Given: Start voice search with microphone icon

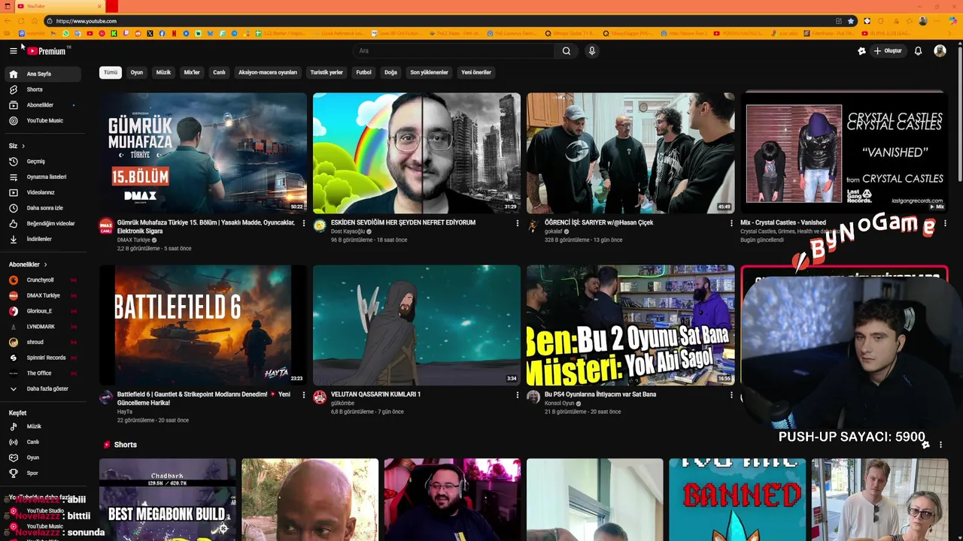Looking at the screenshot, I should (592, 50).
